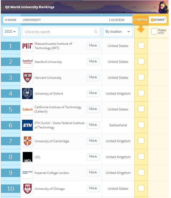This screenshot has height=198, width=171.
Task: Click the Caltech logo
Action: pos(27,109)
